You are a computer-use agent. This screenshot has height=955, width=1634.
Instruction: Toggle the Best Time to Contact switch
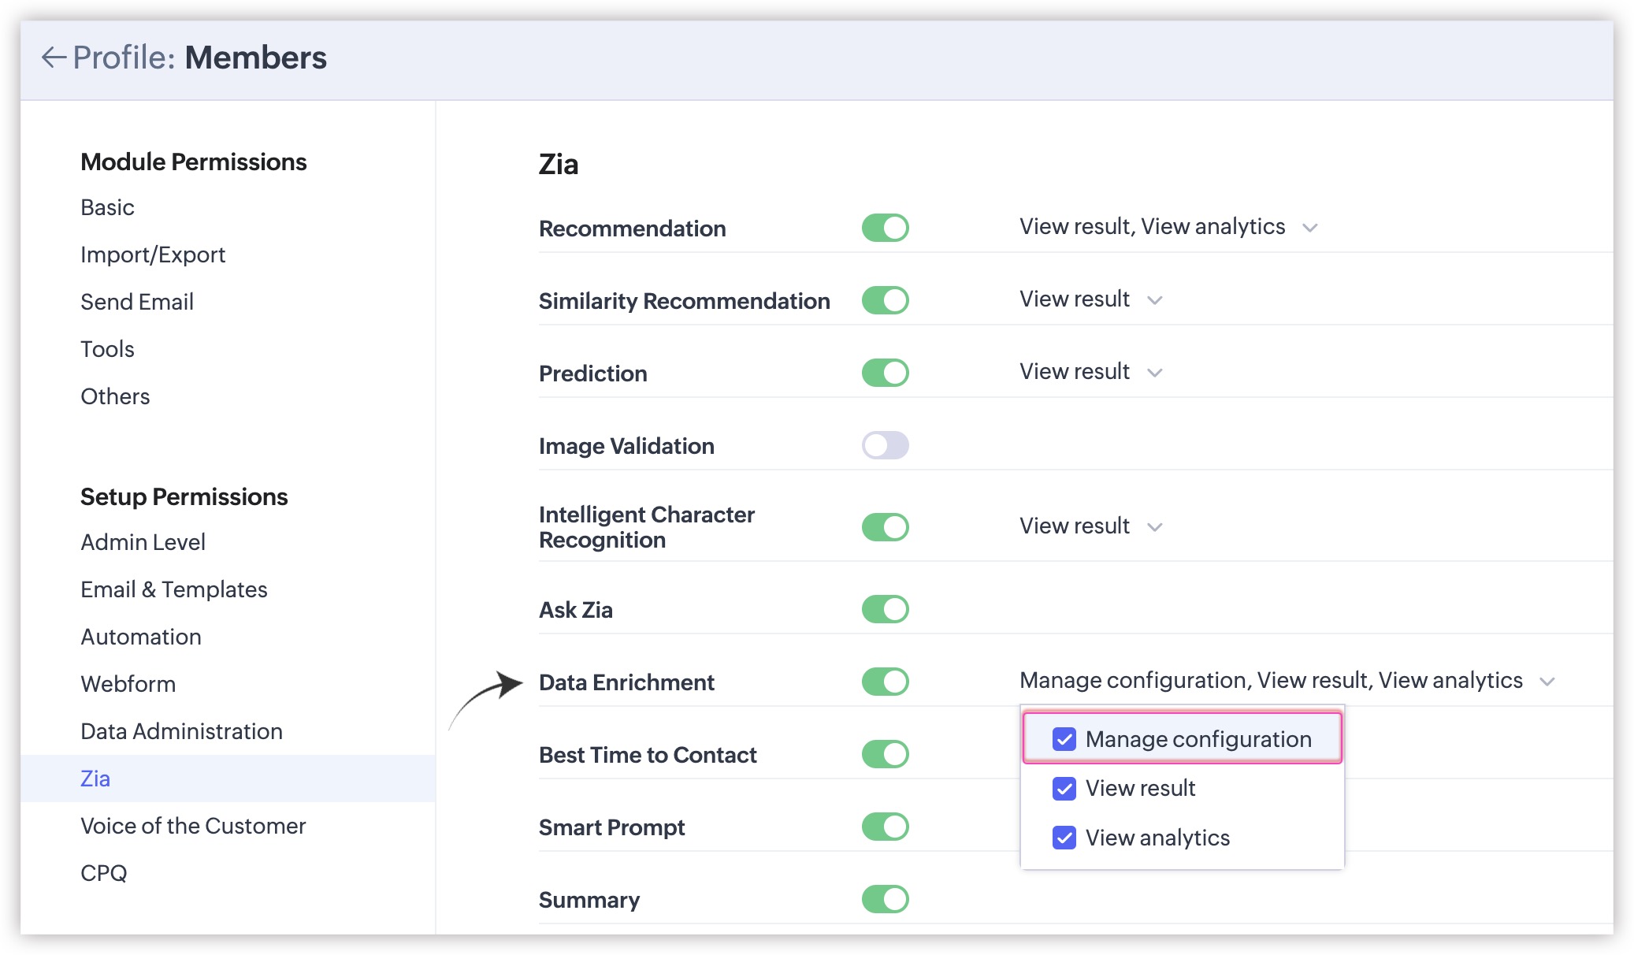pyautogui.click(x=885, y=754)
